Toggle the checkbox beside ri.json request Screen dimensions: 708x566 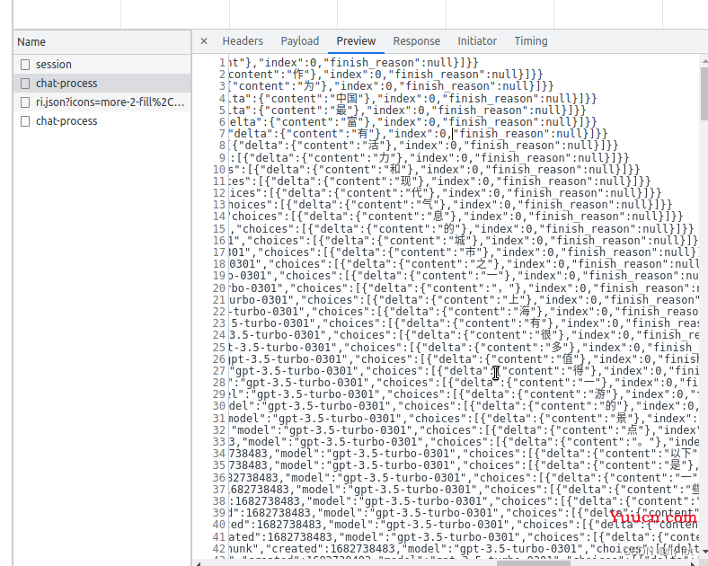click(25, 102)
